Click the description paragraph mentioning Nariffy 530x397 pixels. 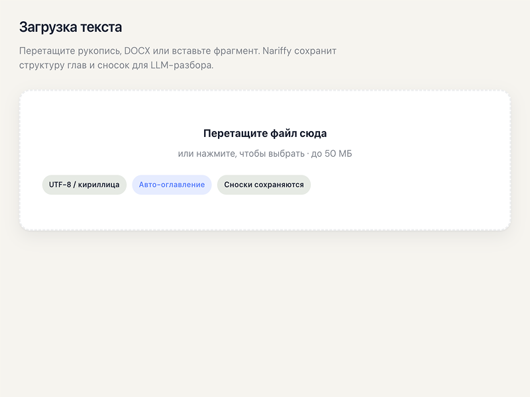coord(178,58)
